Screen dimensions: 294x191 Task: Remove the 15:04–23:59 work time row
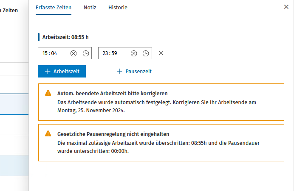[x=161, y=53]
